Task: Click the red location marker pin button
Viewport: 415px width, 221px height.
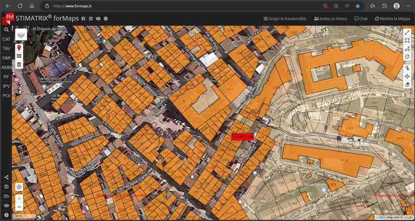Action: pyautogui.click(x=19, y=48)
